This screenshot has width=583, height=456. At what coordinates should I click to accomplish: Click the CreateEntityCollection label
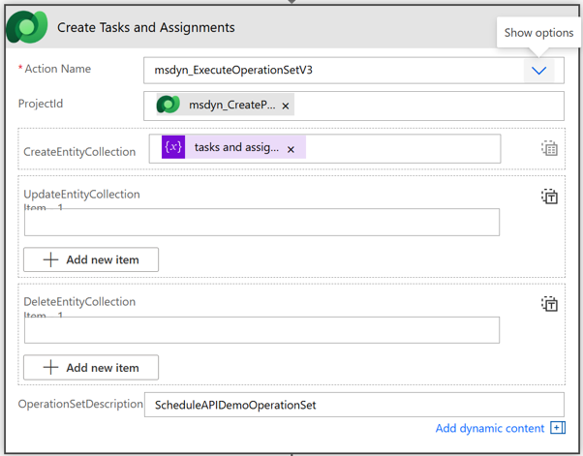[x=79, y=152]
